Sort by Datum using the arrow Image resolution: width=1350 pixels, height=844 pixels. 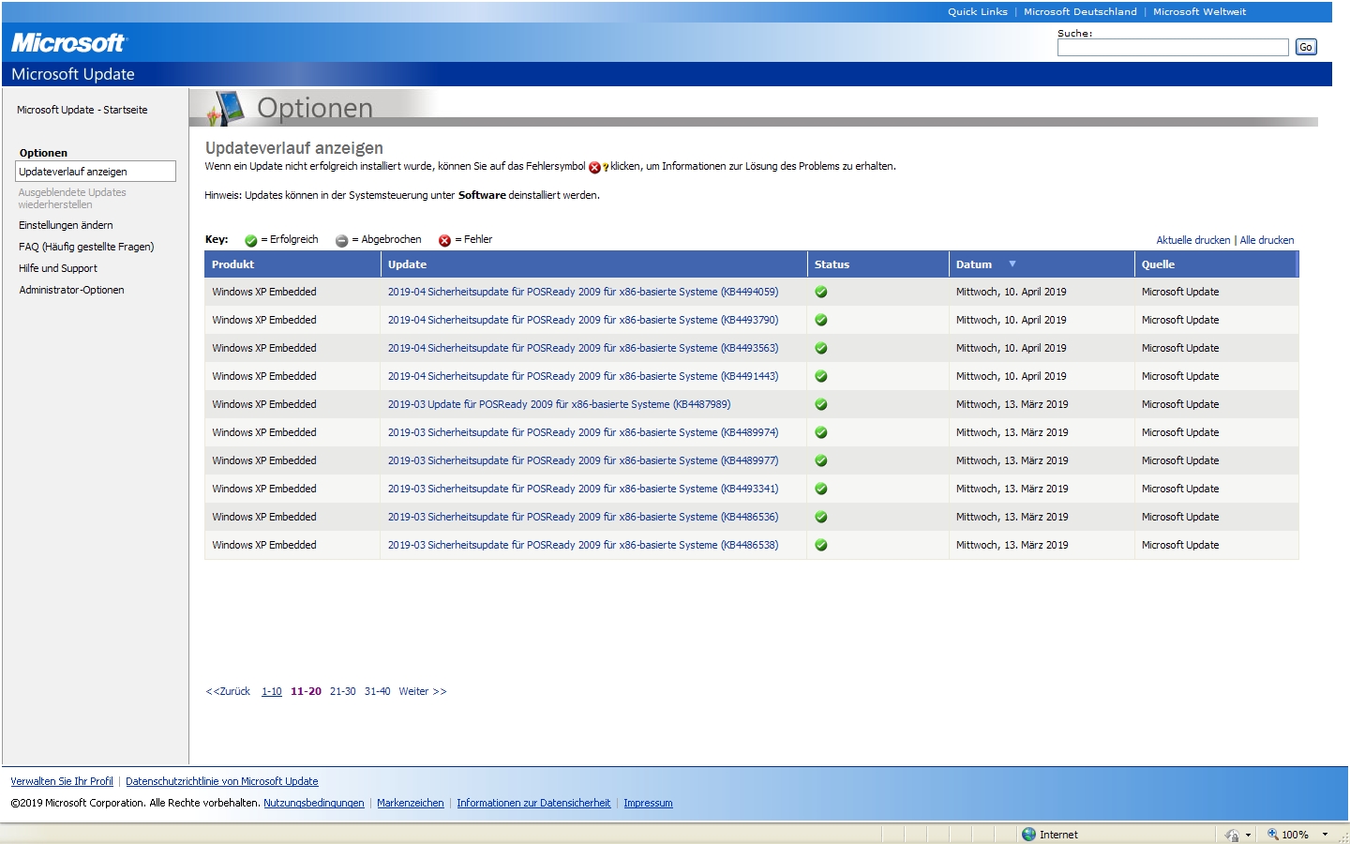click(x=1012, y=264)
